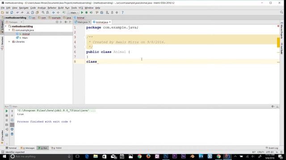The height and width of the screenshot is (160, 286).
Task: Click the Hide Run panel icon
Action: 277,107
